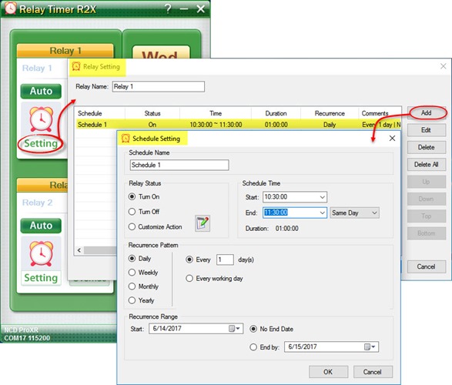This screenshot has width=452, height=385.
Task: Expand the Start time dropdown
Action: tap(323, 197)
